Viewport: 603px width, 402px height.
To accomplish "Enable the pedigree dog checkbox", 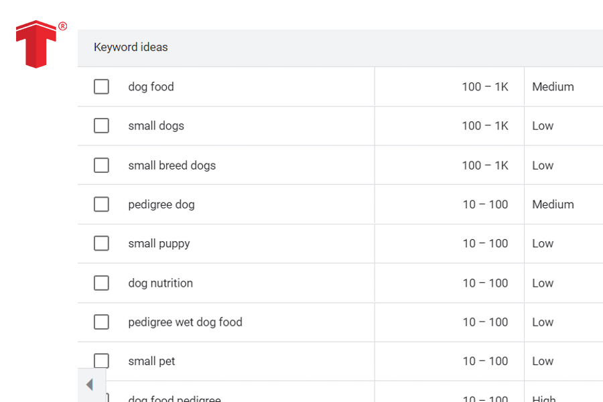I will pos(101,204).
